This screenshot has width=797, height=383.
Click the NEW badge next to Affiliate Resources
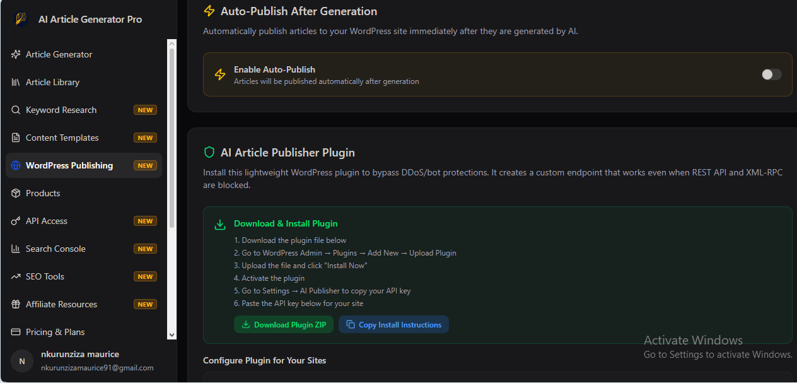(145, 304)
